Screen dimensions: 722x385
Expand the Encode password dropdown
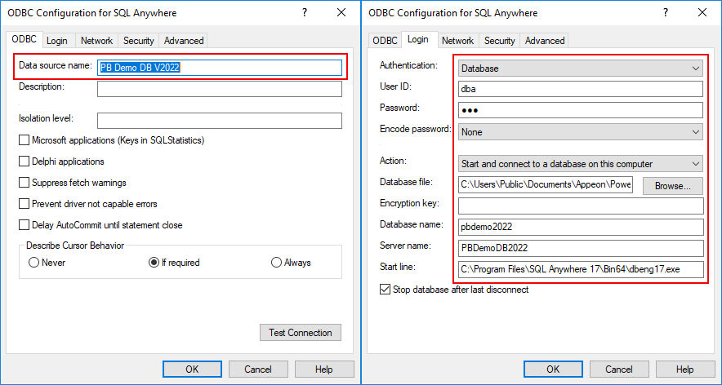pyautogui.click(x=580, y=131)
